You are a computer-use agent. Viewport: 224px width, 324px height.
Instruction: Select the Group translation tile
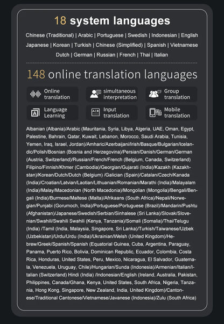pyautogui.click(x=171, y=94)
